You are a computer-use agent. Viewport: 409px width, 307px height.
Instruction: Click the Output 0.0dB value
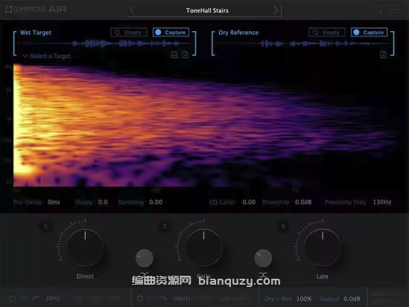[x=352, y=299]
